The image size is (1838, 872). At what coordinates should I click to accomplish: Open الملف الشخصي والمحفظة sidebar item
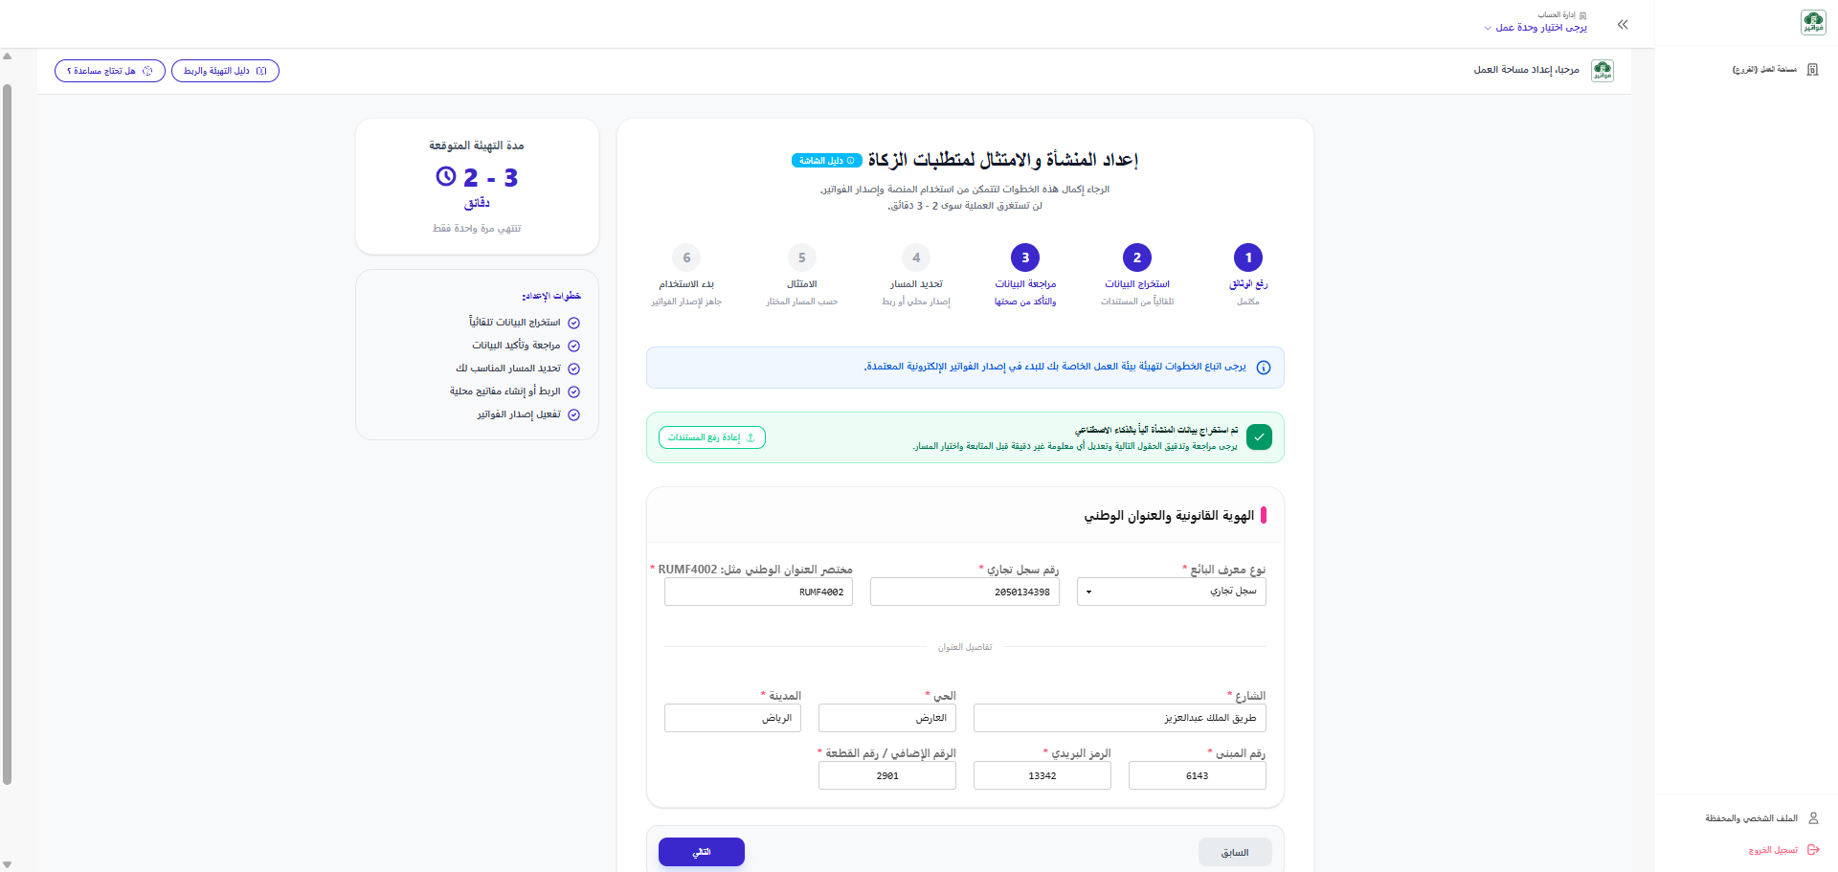1751,818
